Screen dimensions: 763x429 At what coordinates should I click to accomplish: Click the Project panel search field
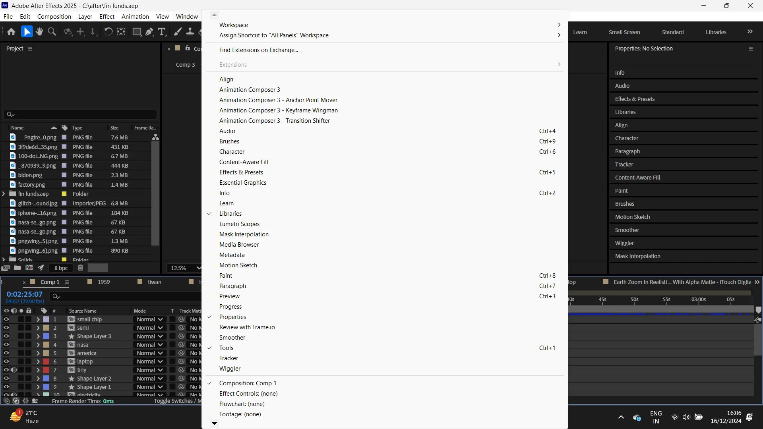(x=81, y=114)
